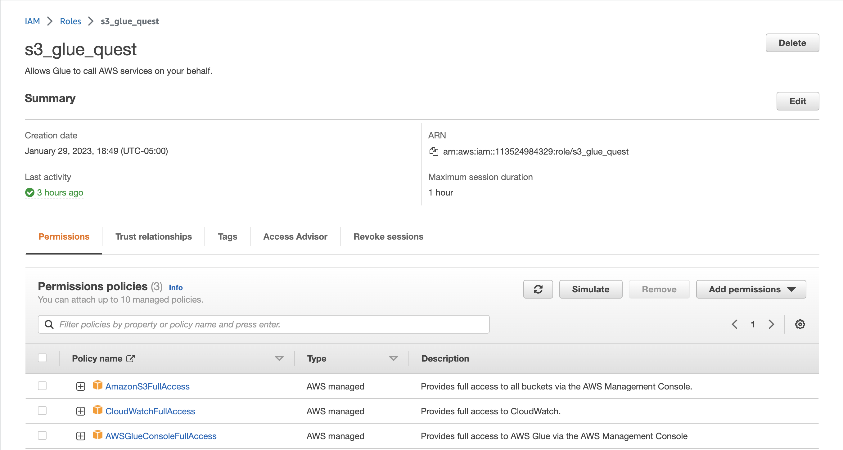Click the Simulate button

pyautogui.click(x=590, y=289)
